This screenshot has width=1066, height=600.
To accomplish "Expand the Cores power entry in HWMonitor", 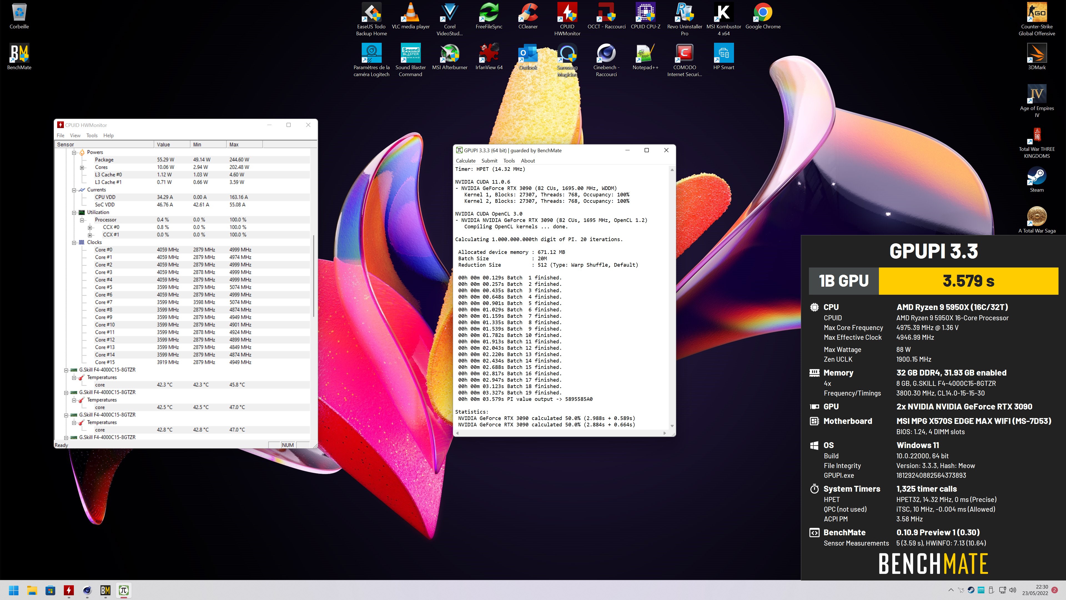I will (x=82, y=168).
